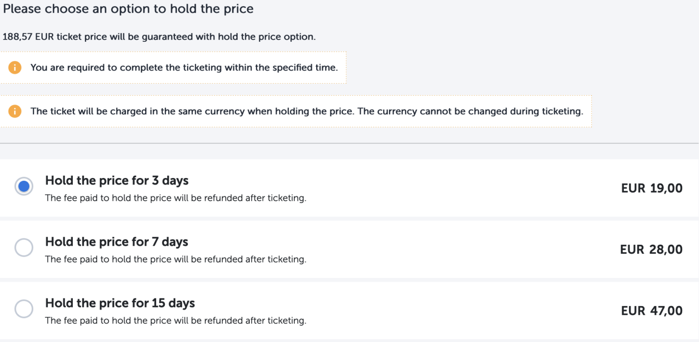Image resolution: width=699 pixels, height=342 pixels.
Task: Click the 'Hold the price for 7 days' title
Action: [116, 242]
